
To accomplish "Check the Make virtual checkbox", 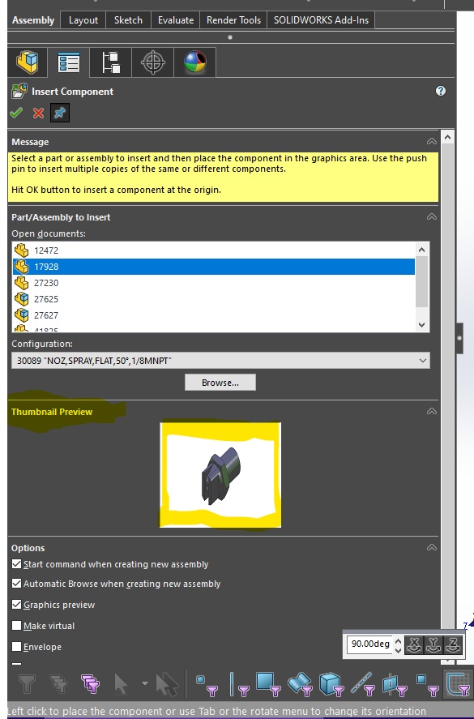I will 16,626.
